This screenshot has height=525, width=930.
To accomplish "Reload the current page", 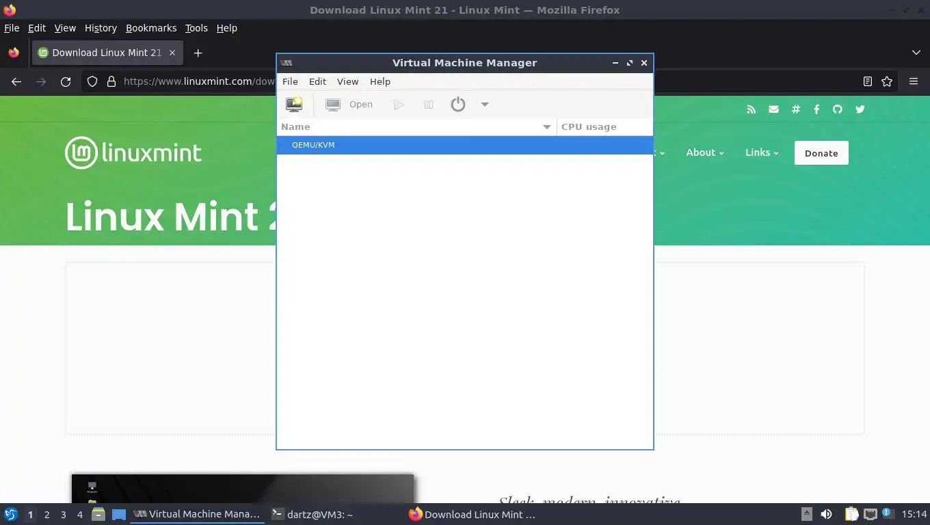I will pyautogui.click(x=66, y=81).
